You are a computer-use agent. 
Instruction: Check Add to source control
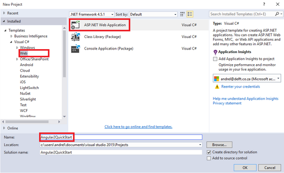209,158
